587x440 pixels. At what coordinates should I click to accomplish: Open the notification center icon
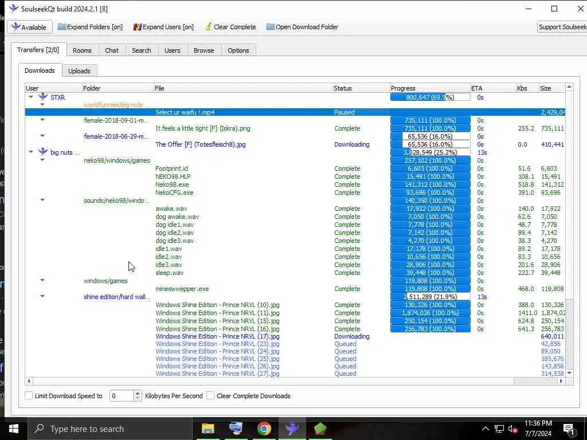tap(569, 429)
